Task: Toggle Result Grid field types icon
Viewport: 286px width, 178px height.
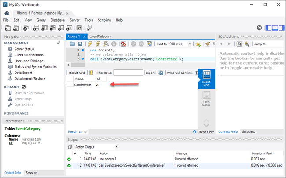Action: tap(91, 73)
